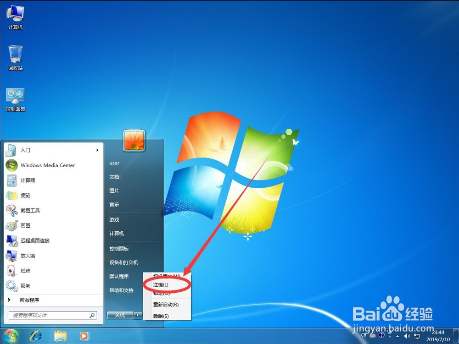Open 计算机 in Start menu right pane

tap(117, 233)
